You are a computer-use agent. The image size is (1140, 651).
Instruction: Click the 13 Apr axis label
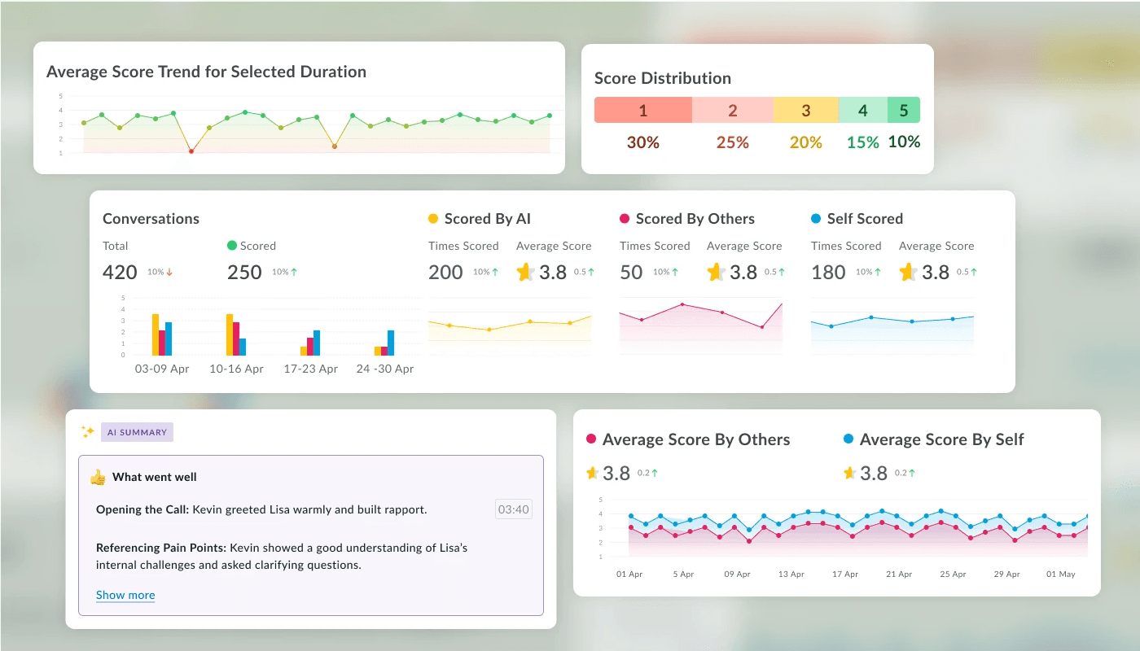tap(791, 574)
